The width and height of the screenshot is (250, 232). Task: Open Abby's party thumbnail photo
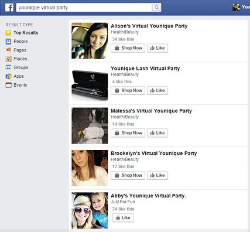pos(90,210)
